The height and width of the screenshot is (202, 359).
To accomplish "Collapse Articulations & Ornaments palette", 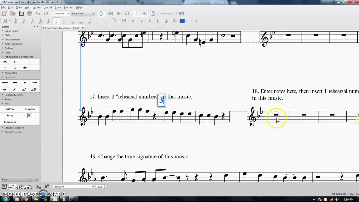I will pos(19,57).
